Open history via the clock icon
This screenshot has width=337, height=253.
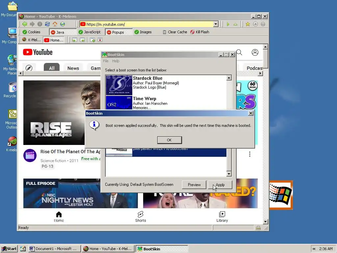point(255,24)
